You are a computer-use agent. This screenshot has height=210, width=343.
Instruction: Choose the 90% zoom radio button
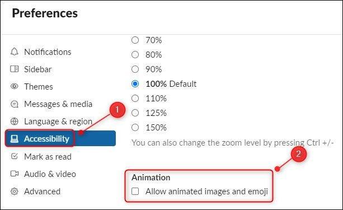click(x=135, y=69)
